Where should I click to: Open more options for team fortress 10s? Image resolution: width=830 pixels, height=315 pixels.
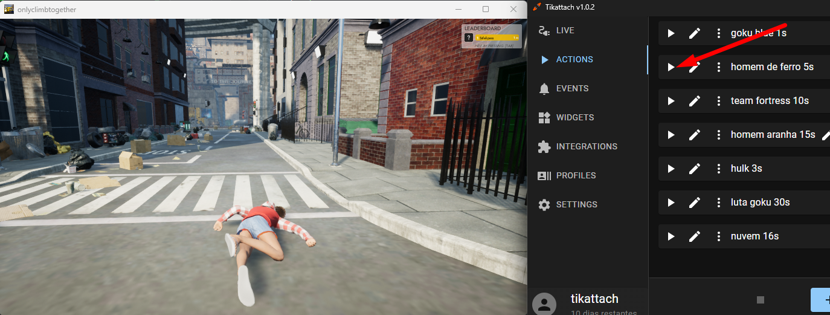pyautogui.click(x=719, y=101)
